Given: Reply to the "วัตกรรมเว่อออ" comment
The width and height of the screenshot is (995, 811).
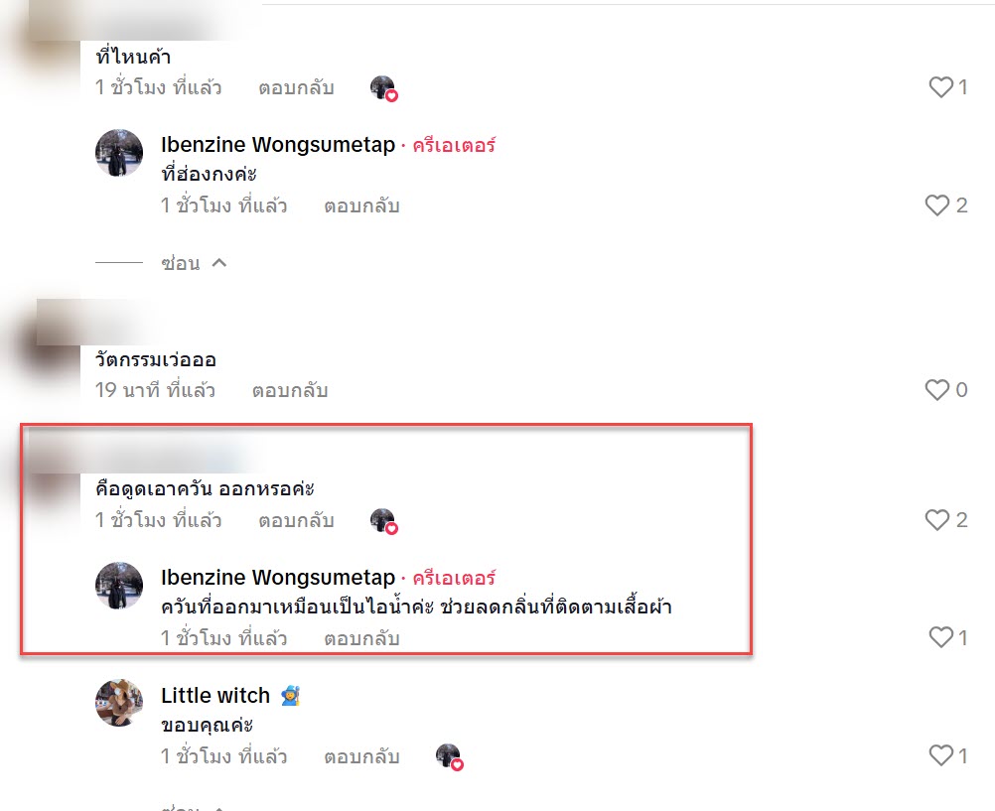Looking at the screenshot, I should [x=290, y=390].
